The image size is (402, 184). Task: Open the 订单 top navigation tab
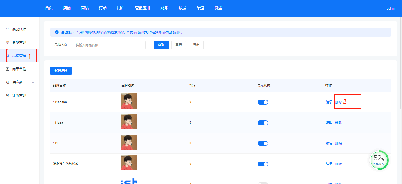[x=103, y=8]
